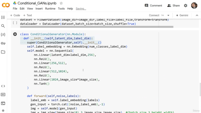Open the Gemini assistant
201x113 pixels.
pyautogui.click(x=182, y=15)
